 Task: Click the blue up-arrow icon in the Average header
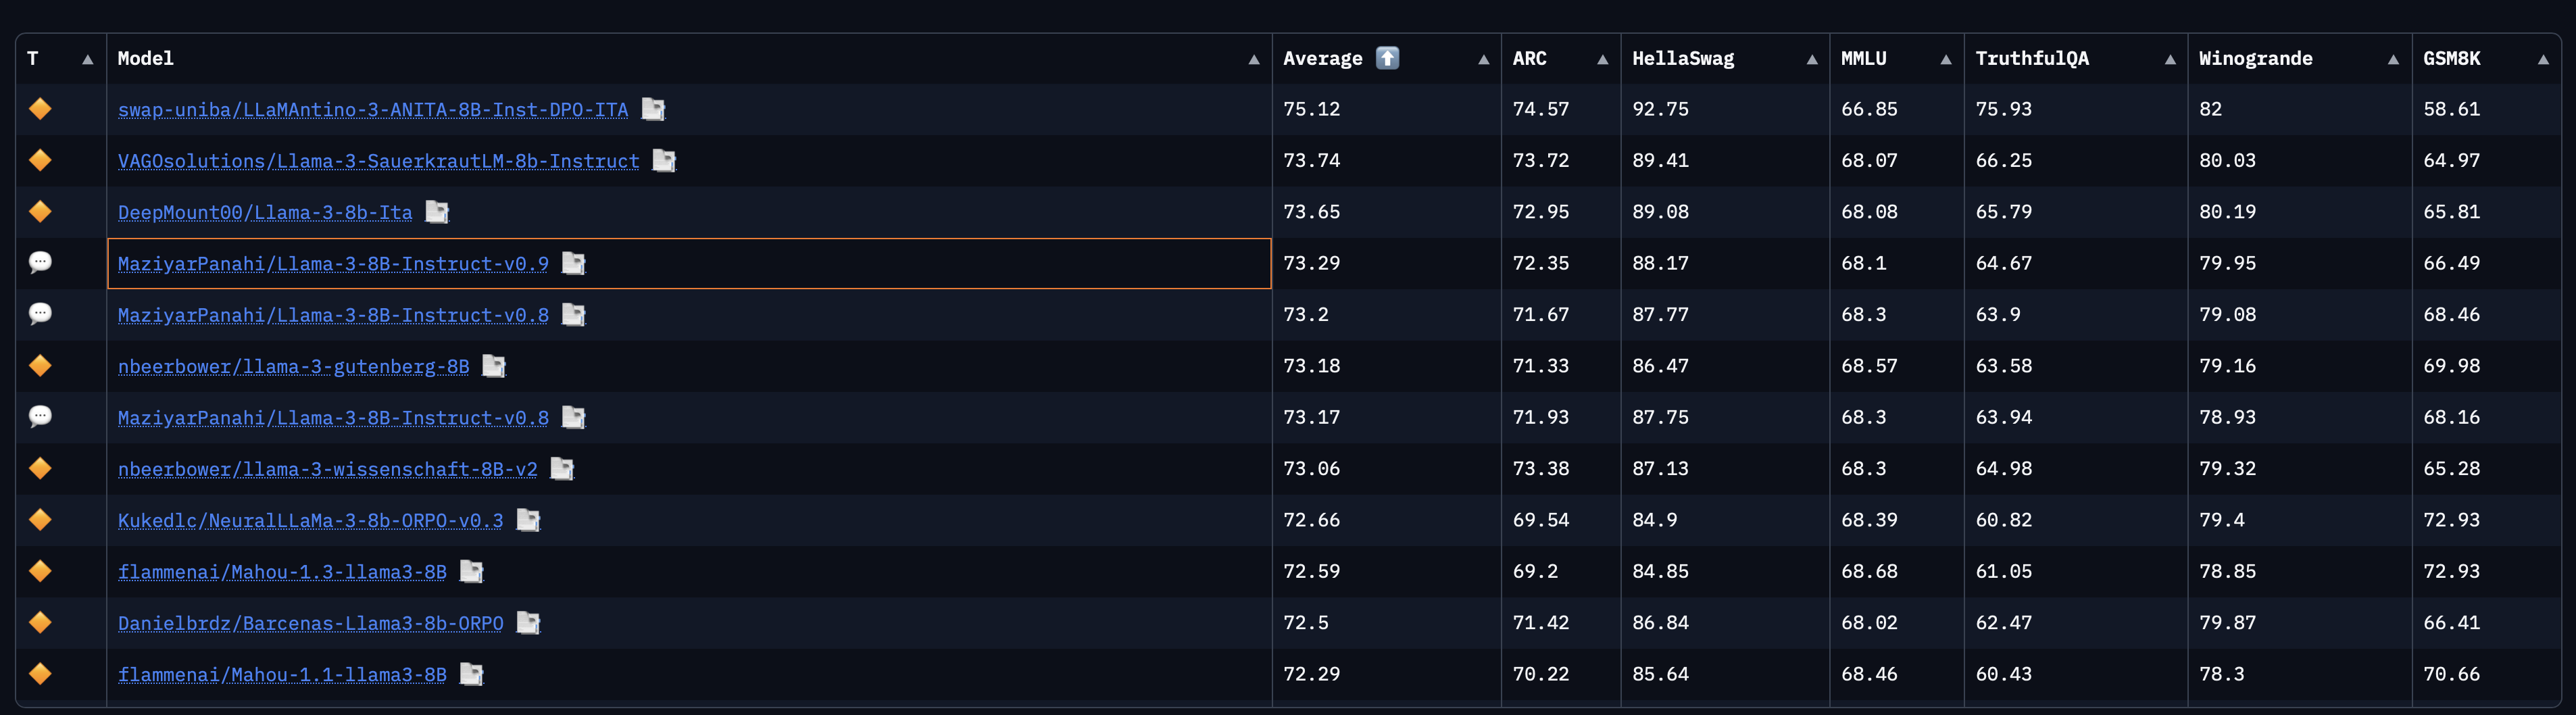[1387, 58]
